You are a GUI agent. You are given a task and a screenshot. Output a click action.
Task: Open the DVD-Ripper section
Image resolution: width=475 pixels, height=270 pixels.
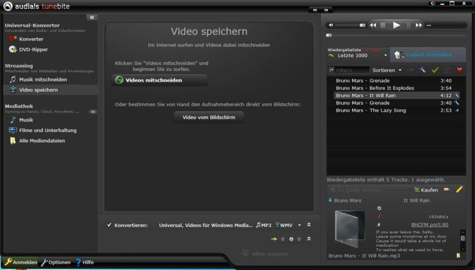(x=28, y=49)
